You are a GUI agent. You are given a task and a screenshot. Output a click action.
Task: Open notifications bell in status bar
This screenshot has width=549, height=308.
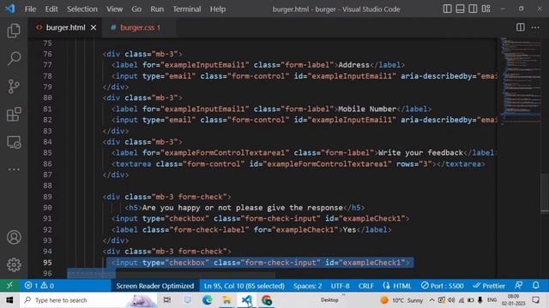(x=535, y=285)
